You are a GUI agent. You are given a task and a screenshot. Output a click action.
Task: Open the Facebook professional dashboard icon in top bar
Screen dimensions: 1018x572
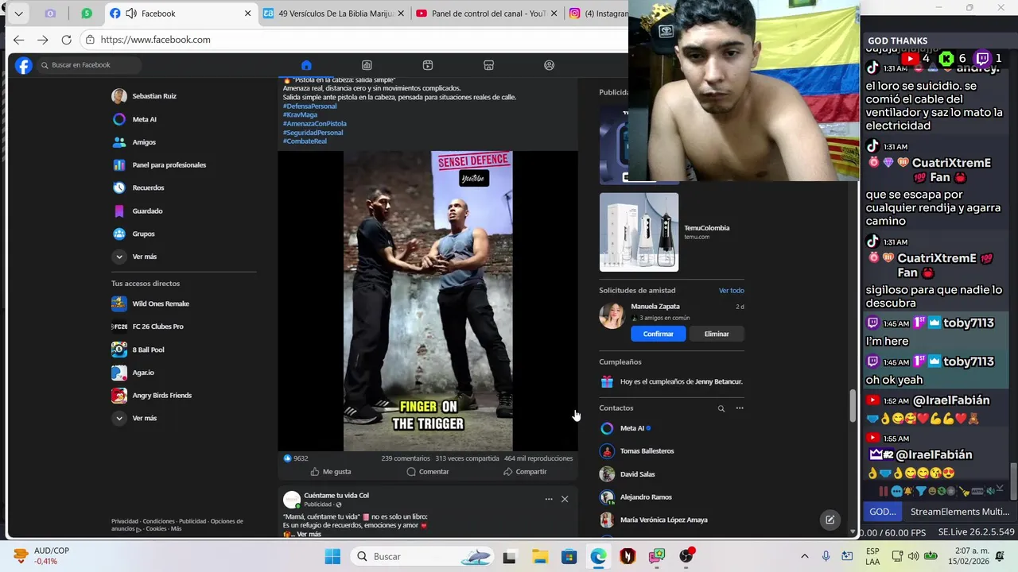pos(367,65)
